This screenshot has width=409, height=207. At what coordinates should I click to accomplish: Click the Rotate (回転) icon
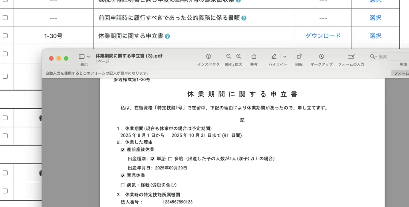[299, 57]
